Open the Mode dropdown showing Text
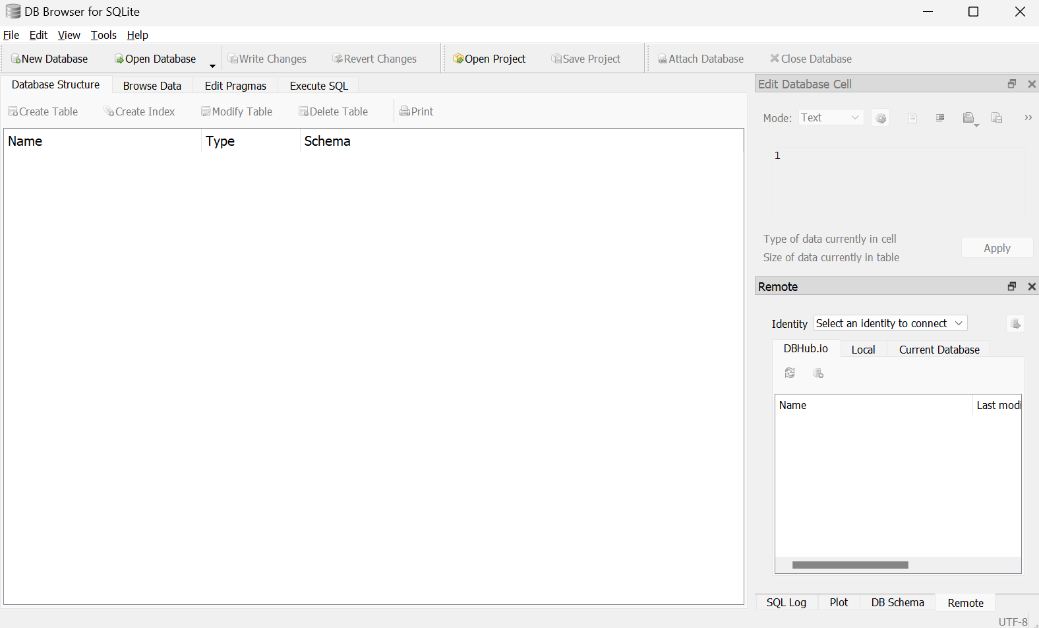The width and height of the screenshot is (1039, 628). [831, 117]
